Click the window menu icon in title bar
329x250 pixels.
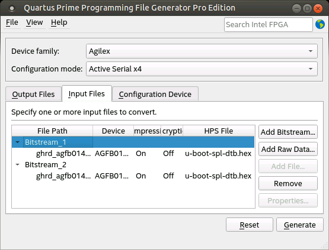[x=12, y=8]
